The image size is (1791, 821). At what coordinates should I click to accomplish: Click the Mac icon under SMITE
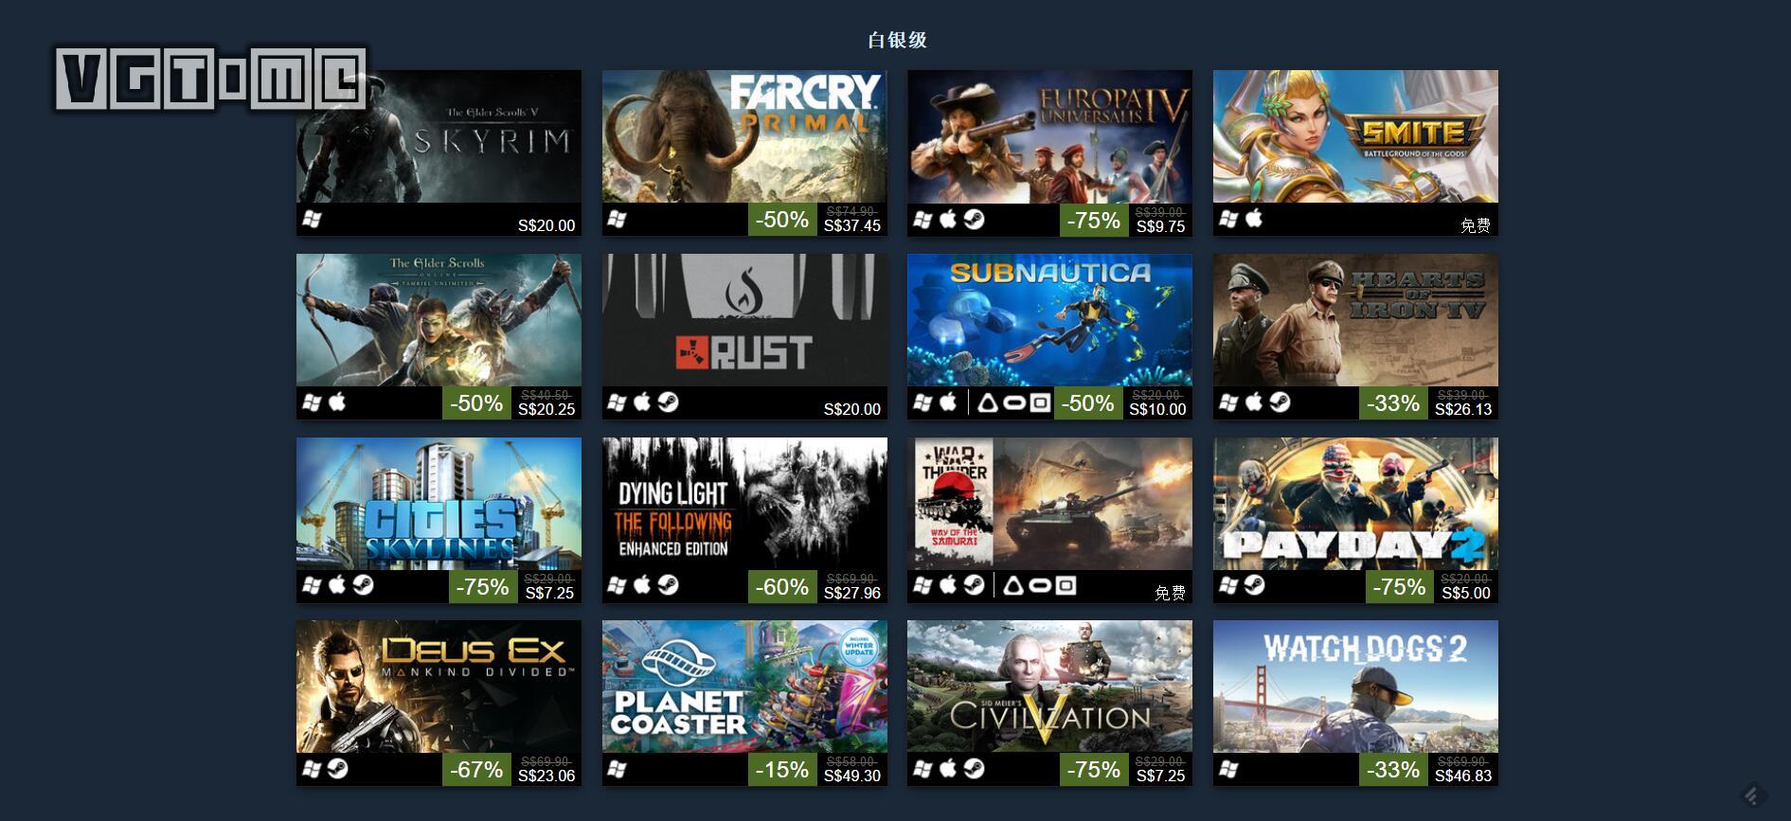1254,220
